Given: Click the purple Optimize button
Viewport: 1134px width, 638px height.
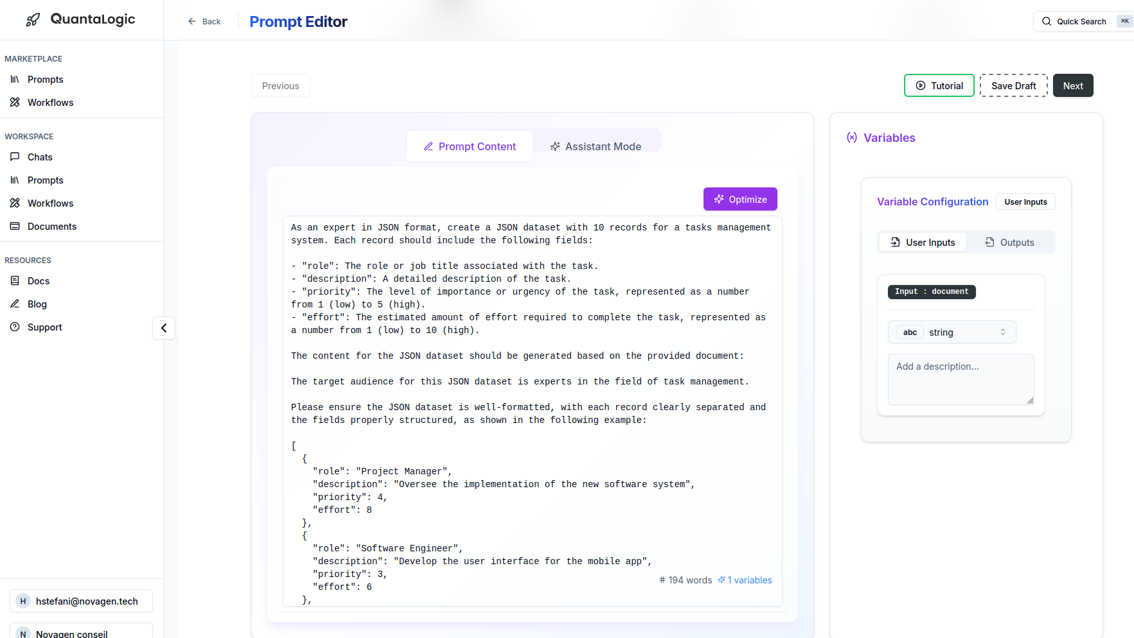Looking at the screenshot, I should pyautogui.click(x=740, y=199).
